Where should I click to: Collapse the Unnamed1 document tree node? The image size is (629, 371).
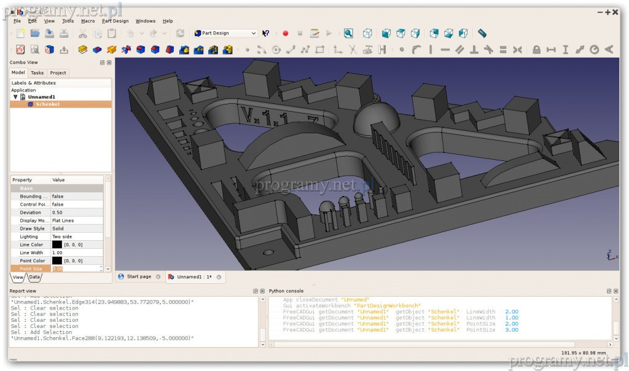15,97
